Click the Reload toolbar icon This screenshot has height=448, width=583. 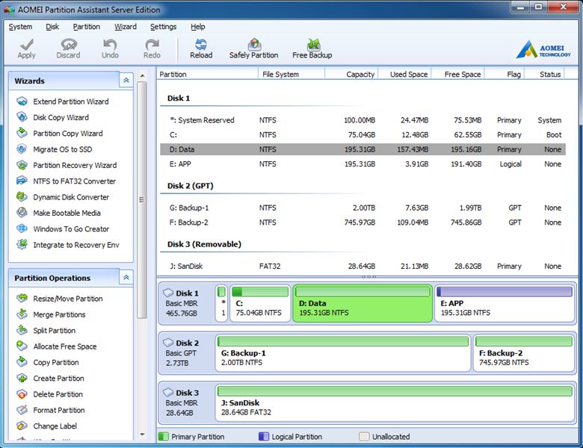(x=201, y=44)
